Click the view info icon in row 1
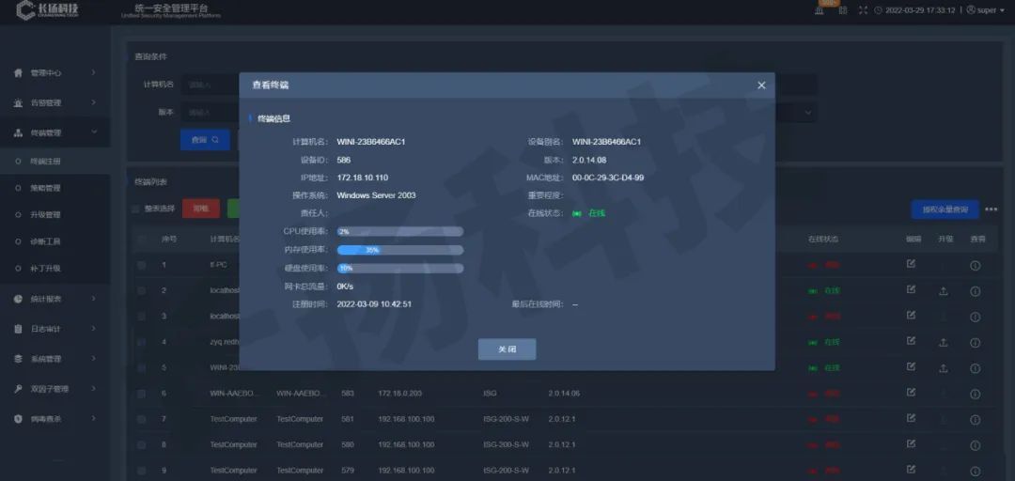 point(975,266)
